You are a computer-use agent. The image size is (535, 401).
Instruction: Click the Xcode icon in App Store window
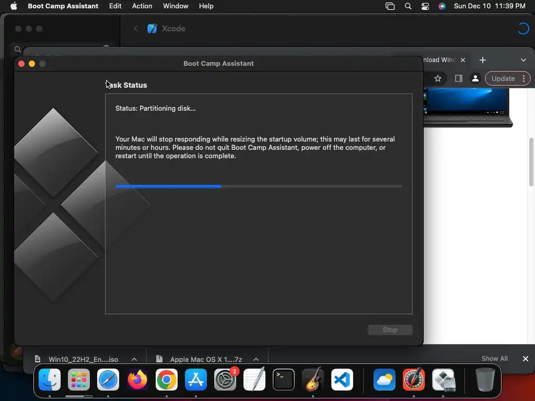coord(152,29)
